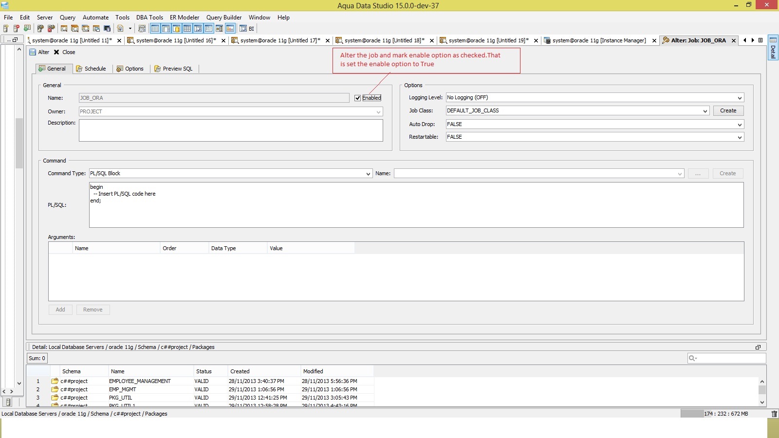This screenshot has width=779, height=438.
Task: Click the Detail grid vertical scrollbar
Action: pyautogui.click(x=762, y=392)
